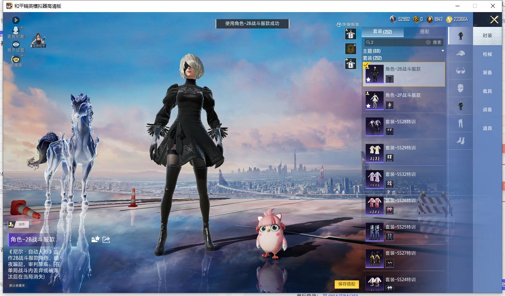Select the glasses category icon
Screen dimensions: 505x296
pos(461,71)
